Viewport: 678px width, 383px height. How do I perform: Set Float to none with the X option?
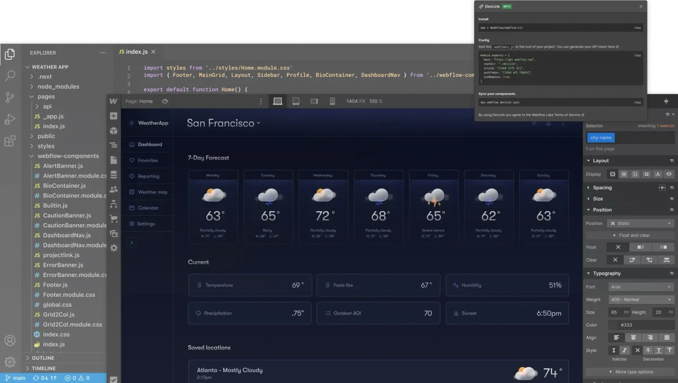coord(618,247)
